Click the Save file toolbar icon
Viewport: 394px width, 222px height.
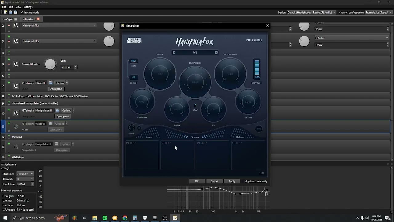pos(15,12)
